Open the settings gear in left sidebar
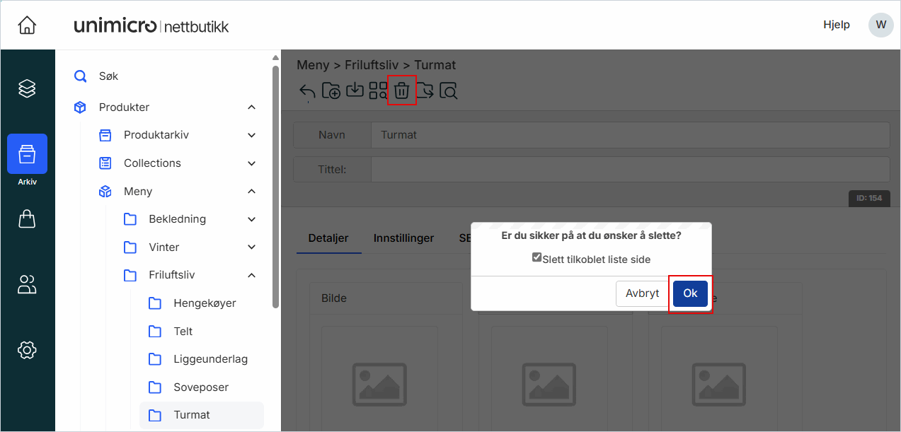This screenshot has width=901, height=432. click(x=27, y=349)
